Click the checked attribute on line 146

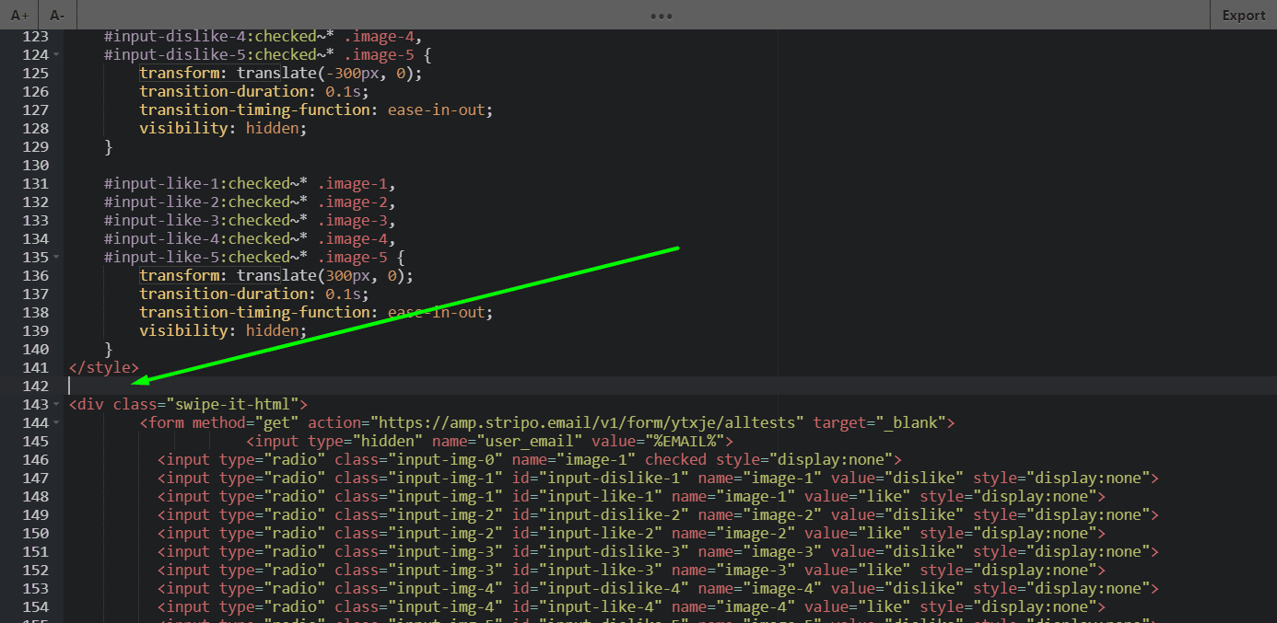click(x=675, y=459)
